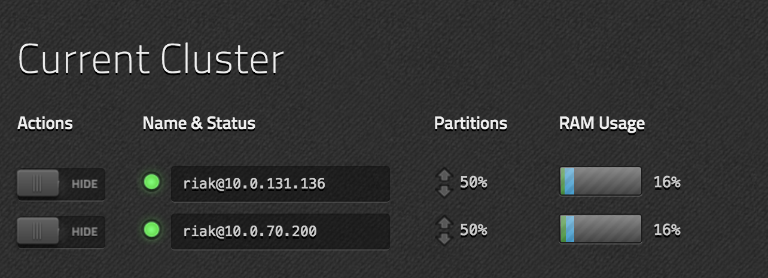
Task: Hit the partition down arrow for riak@10.0.70.200
Action: coord(444,238)
